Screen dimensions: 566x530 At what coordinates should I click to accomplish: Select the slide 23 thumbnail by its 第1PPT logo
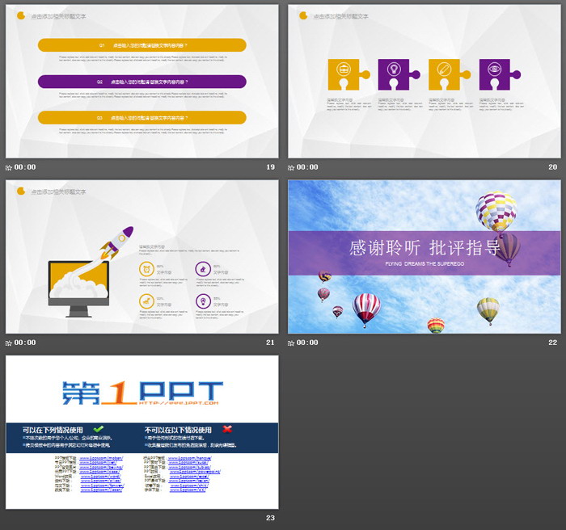coord(141,392)
